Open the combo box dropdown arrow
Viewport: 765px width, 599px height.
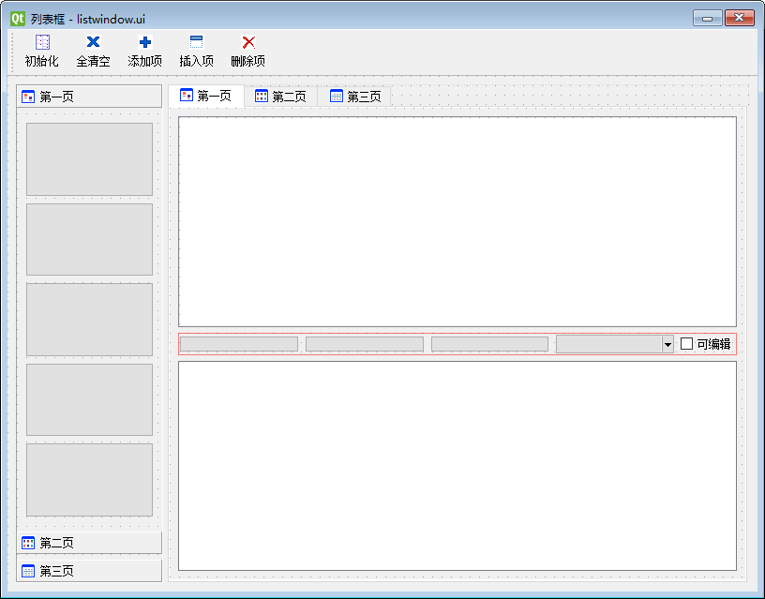[x=667, y=344]
